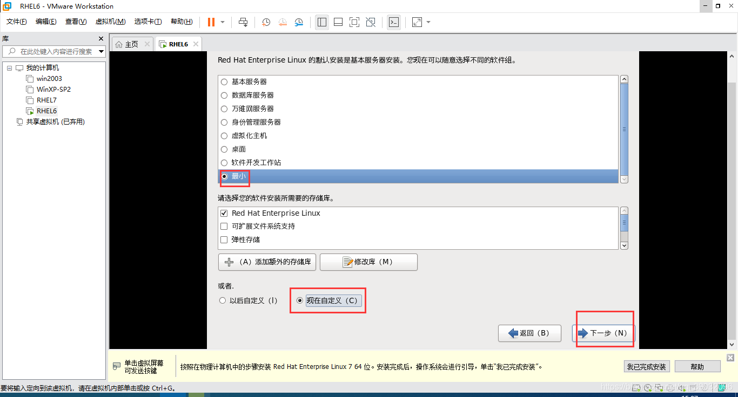Click the 修改库 (M) button

click(368, 262)
